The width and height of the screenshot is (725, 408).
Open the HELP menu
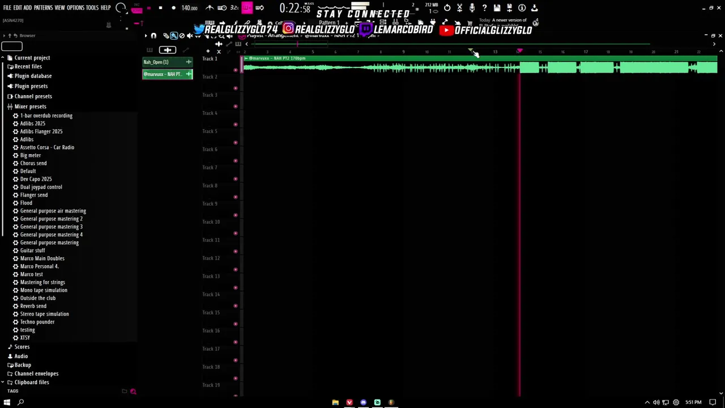tap(106, 7)
